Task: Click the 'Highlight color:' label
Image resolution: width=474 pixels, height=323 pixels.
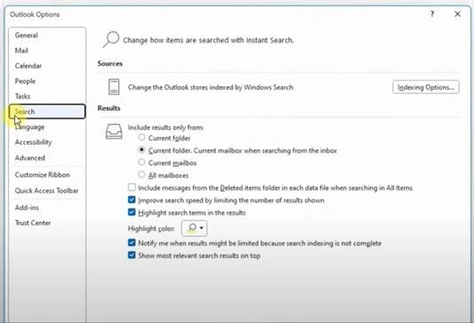Action: point(152,228)
